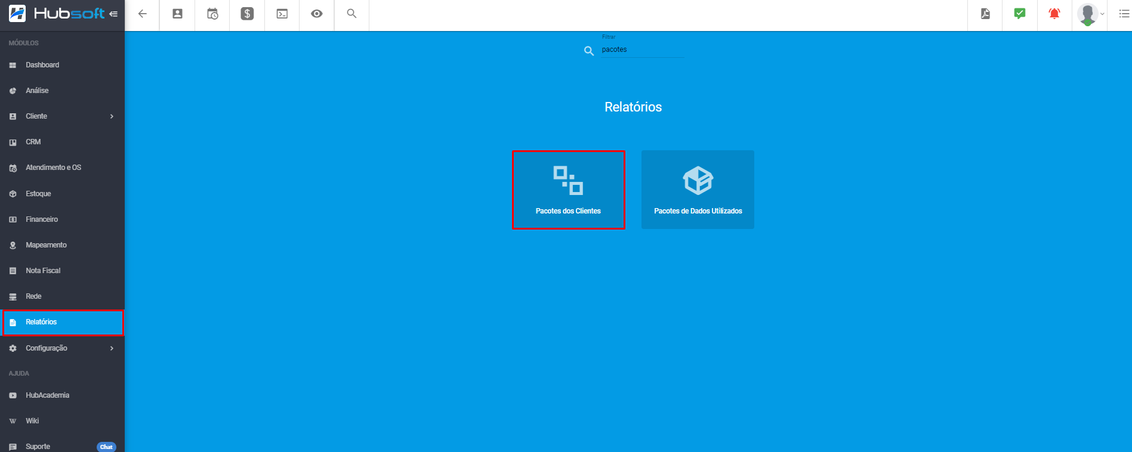The image size is (1132, 452).
Task: Open the Cliente menu item
Action: (62, 116)
